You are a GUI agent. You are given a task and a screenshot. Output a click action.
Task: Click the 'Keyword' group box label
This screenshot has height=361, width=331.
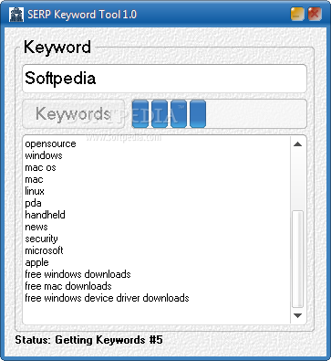coord(57,48)
